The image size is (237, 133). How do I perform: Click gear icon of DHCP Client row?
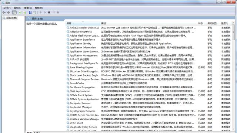68,123
